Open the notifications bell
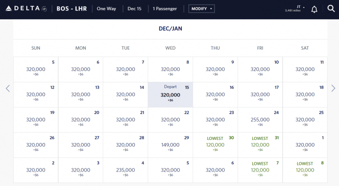Screen dimensions: 339x186 [x=314, y=9]
